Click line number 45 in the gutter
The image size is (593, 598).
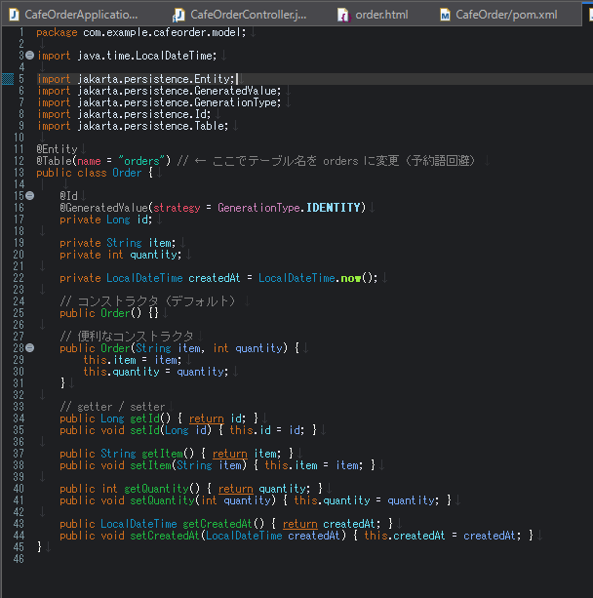19,547
